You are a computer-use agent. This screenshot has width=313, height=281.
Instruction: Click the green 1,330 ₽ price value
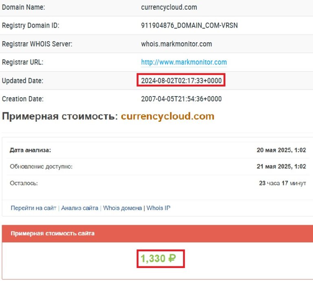pyautogui.click(x=158, y=258)
